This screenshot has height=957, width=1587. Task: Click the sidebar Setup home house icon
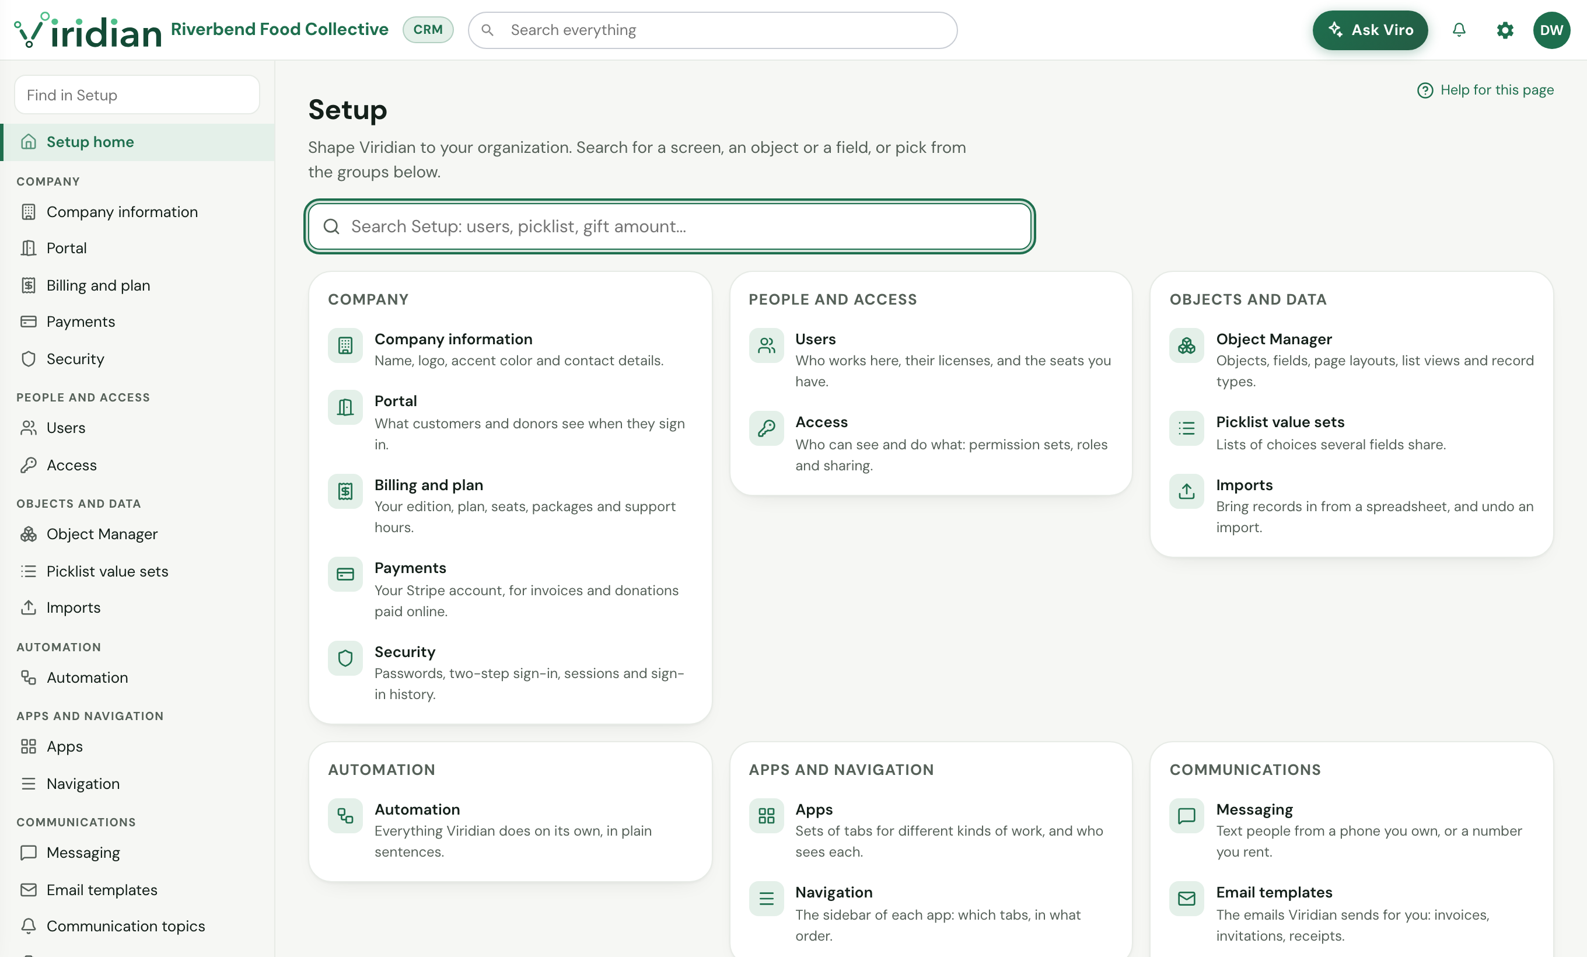click(29, 142)
